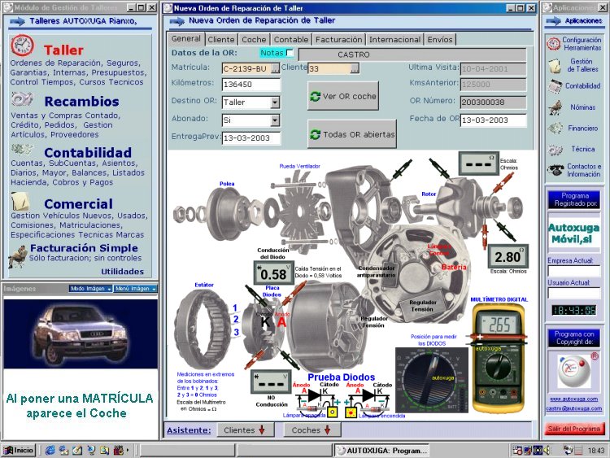Click the Asistente label
The width and height of the screenshot is (610, 458).
[189, 430]
